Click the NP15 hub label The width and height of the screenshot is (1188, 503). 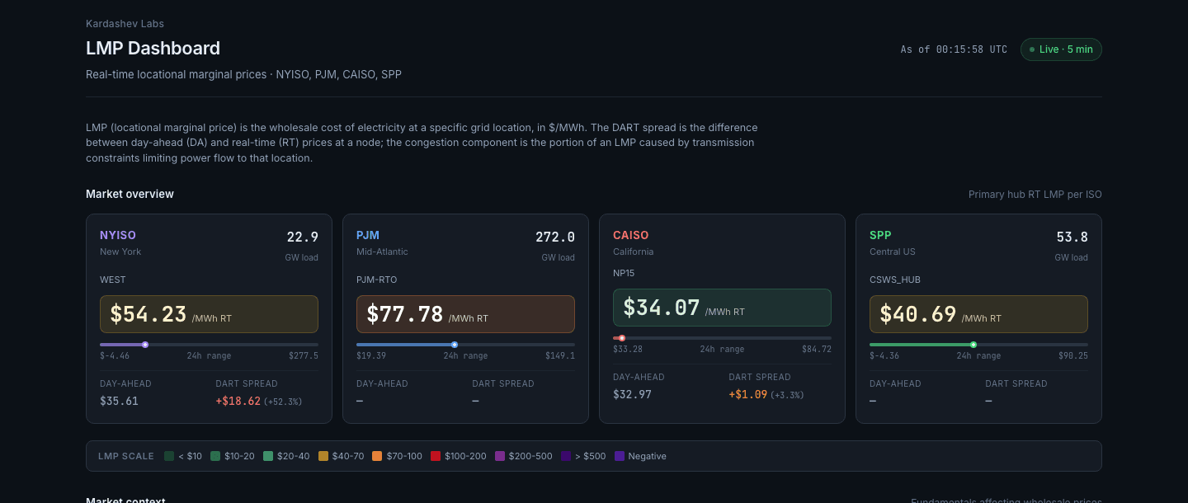(x=624, y=273)
